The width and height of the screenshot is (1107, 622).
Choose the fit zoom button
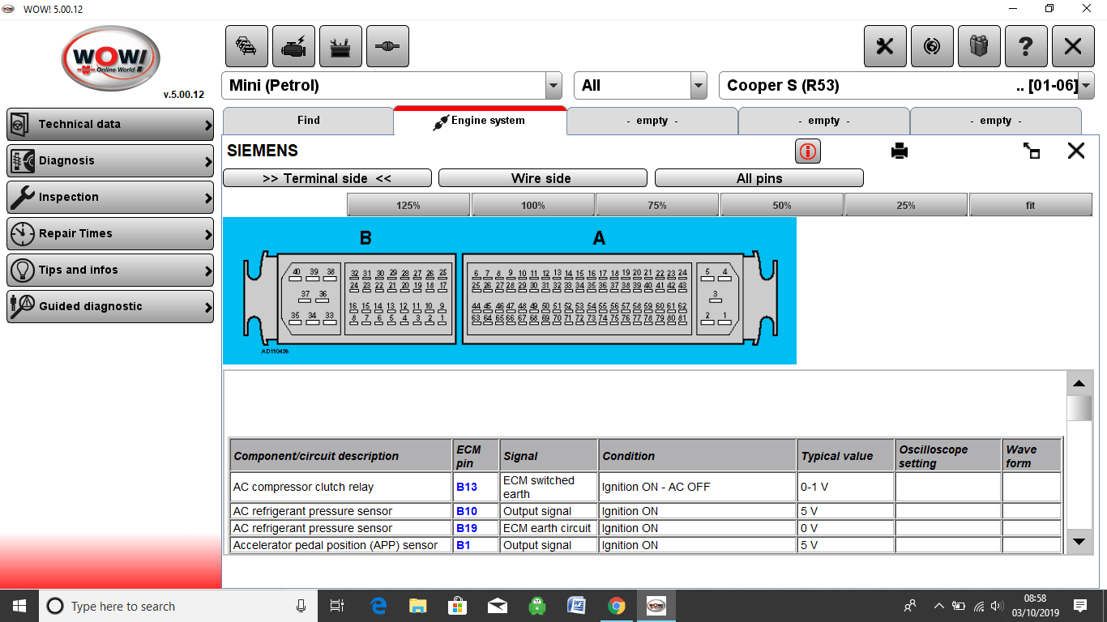click(x=1031, y=206)
